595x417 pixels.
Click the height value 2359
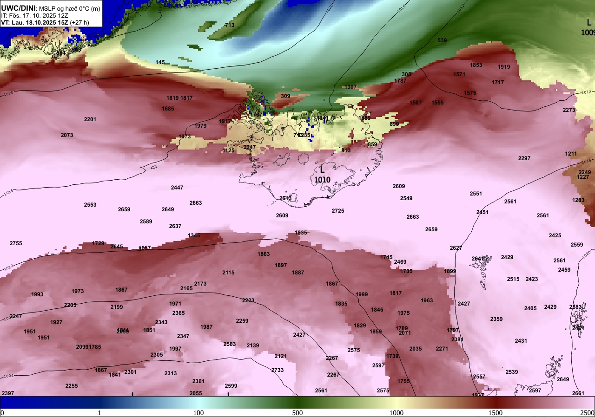click(496, 319)
